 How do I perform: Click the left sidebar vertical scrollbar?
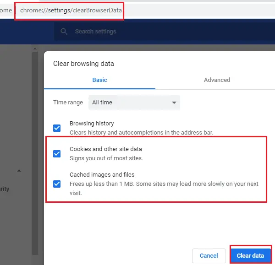pos(34,137)
